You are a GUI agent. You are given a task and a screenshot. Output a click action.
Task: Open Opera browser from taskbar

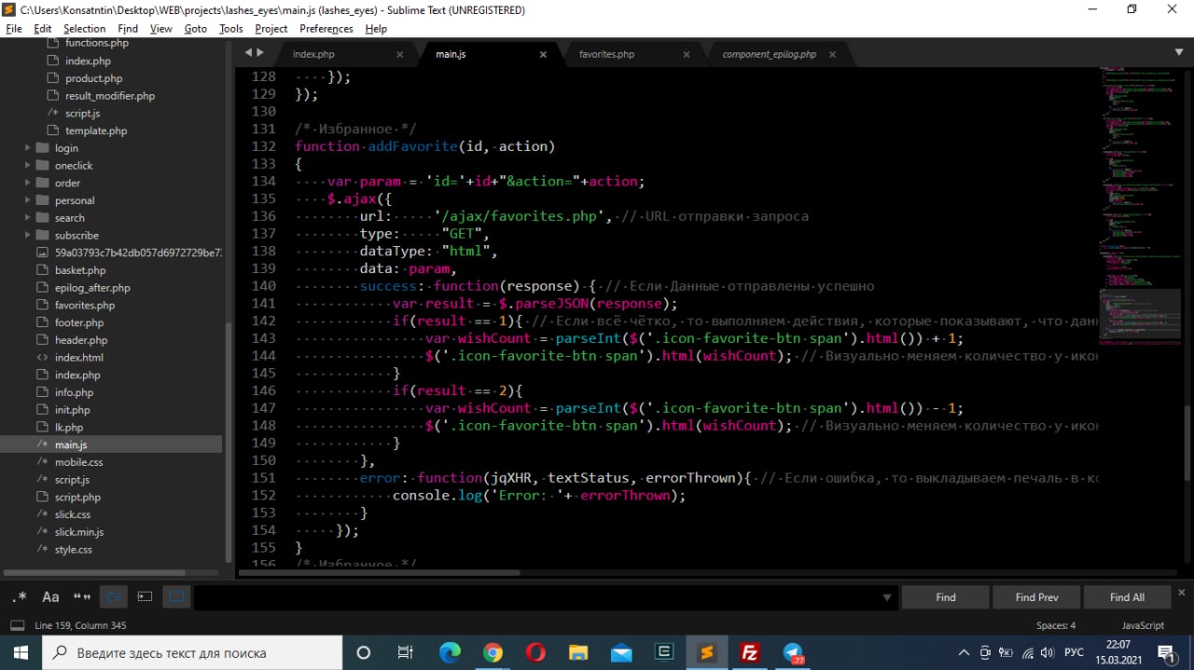click(535, 652)
